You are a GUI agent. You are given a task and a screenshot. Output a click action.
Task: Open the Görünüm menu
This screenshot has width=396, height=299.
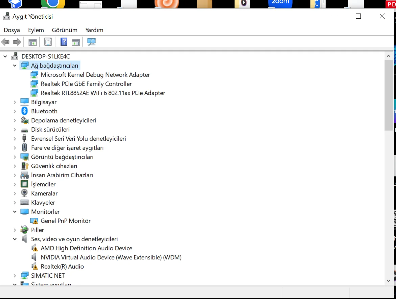tap(65, 30)
